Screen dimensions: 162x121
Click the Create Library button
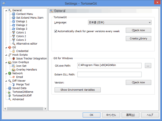tap(139, 39)
